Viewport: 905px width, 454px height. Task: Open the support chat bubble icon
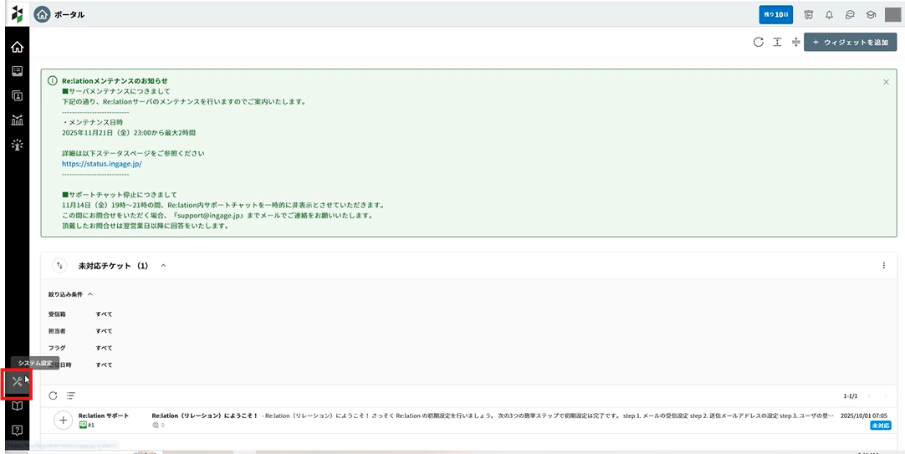(x=850, y=15)
